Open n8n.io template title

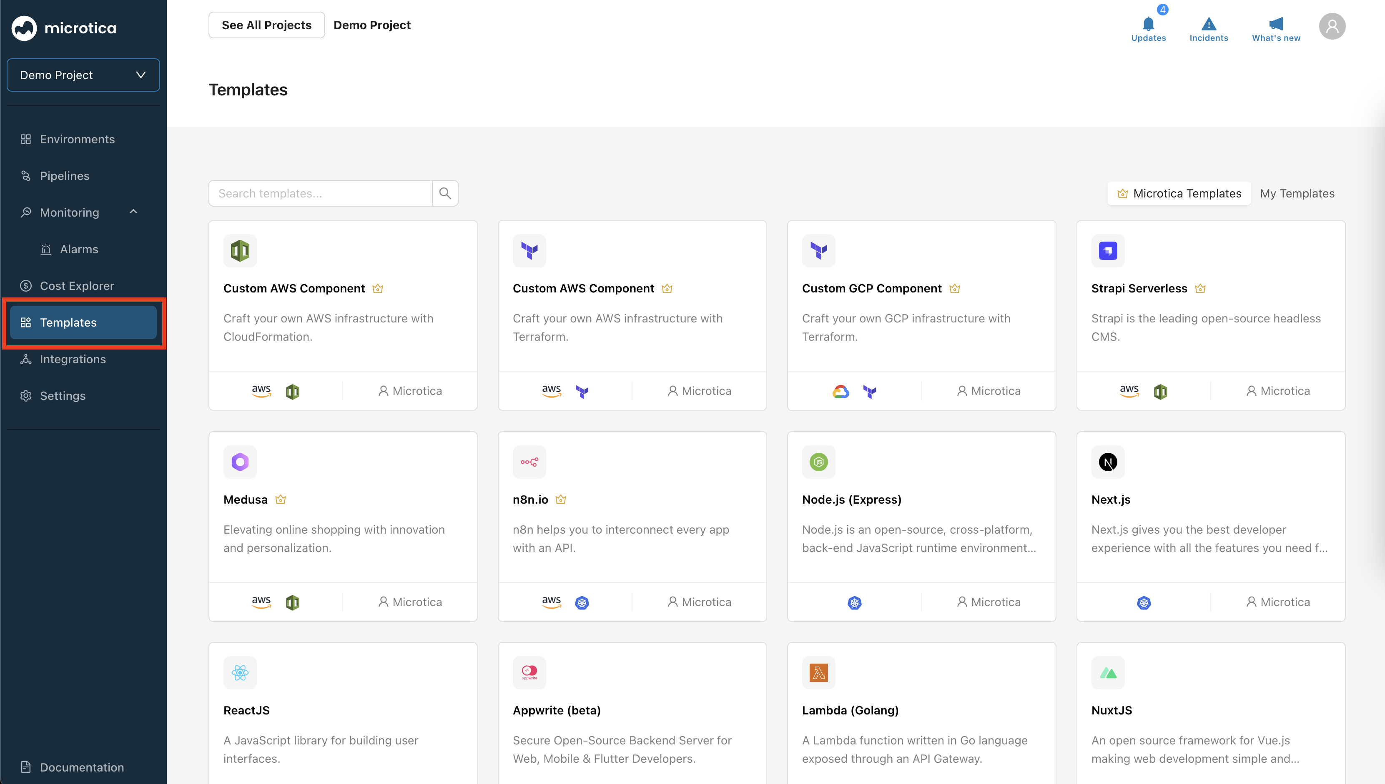point(530,499)
